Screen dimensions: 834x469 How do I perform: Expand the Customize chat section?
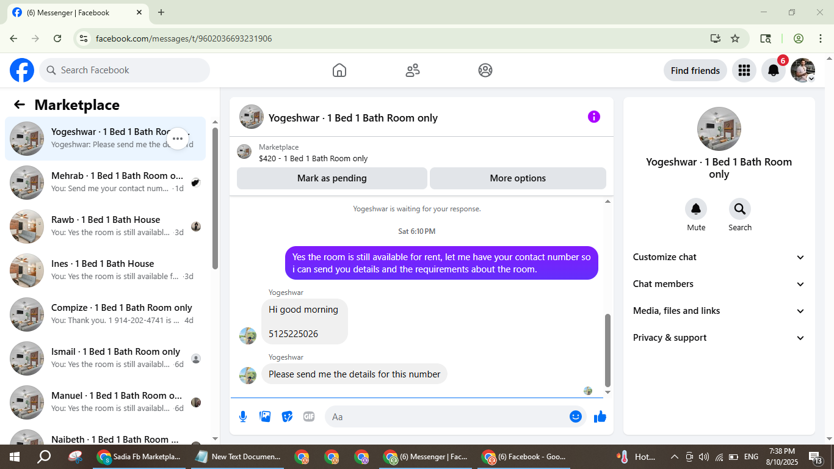point(719,257)
